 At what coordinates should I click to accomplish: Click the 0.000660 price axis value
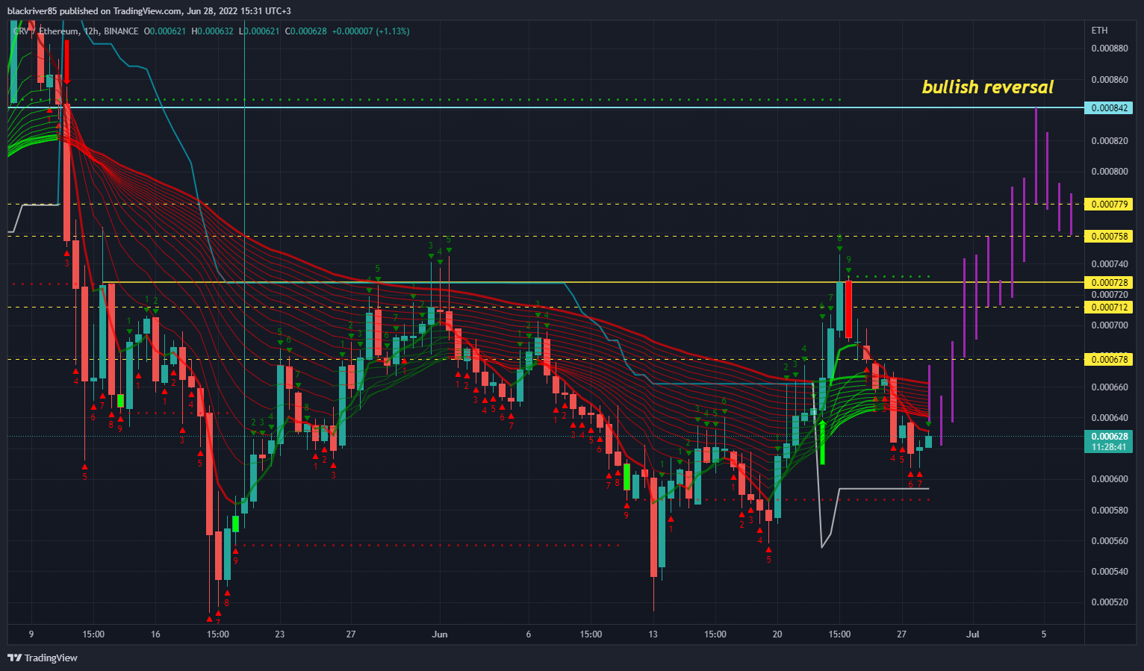(1109, 387)
